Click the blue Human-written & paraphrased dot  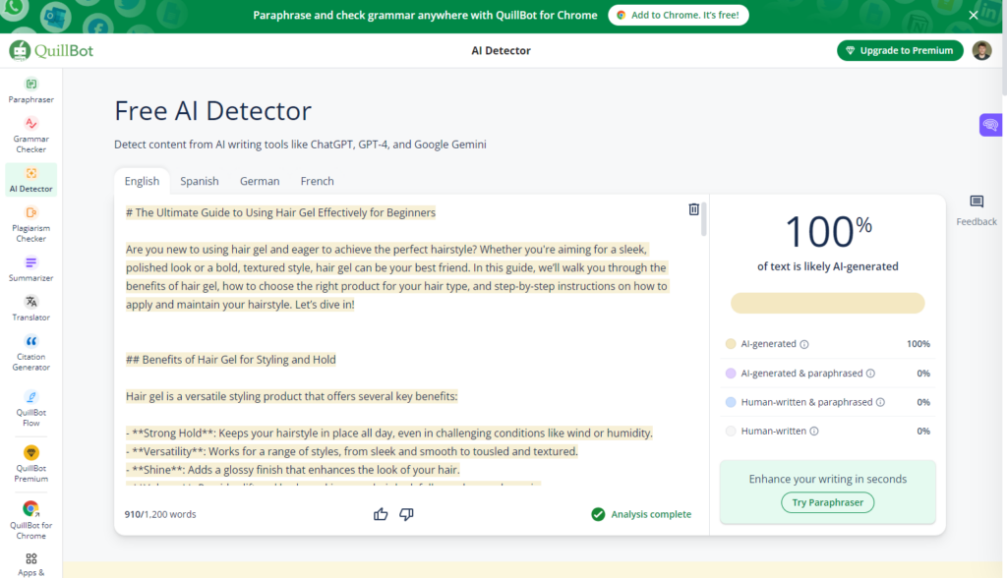731,402
